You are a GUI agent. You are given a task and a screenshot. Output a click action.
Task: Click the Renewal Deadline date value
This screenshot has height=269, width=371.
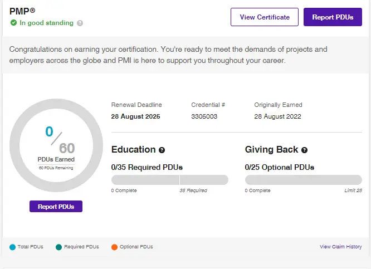coord(136,117)
